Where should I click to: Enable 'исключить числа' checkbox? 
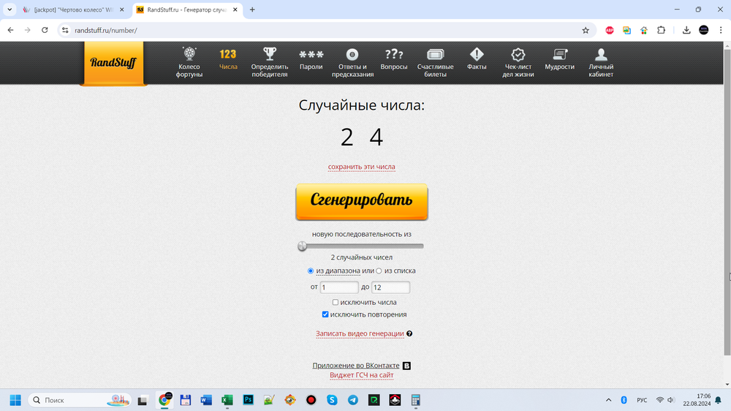[x=336, y=302]
